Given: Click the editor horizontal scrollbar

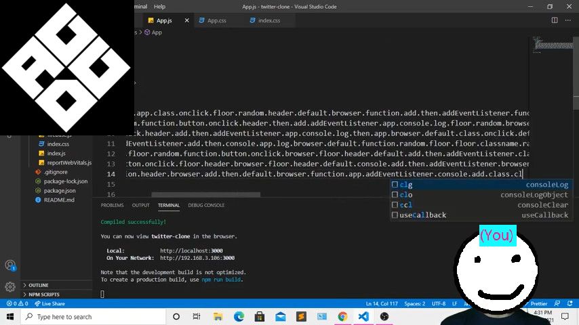Looking at the screenshot, I should [205, 195].
